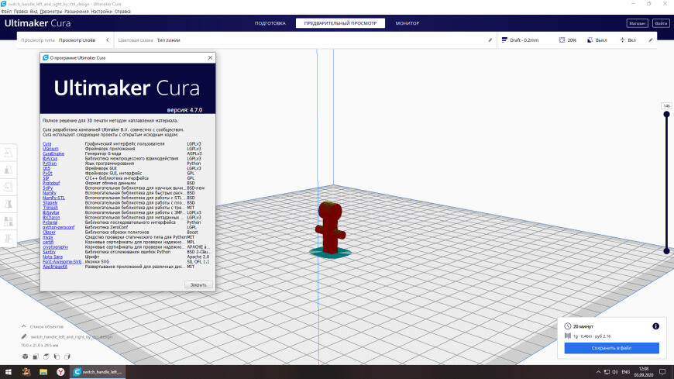Click the Сохранить в файл button

611,348
